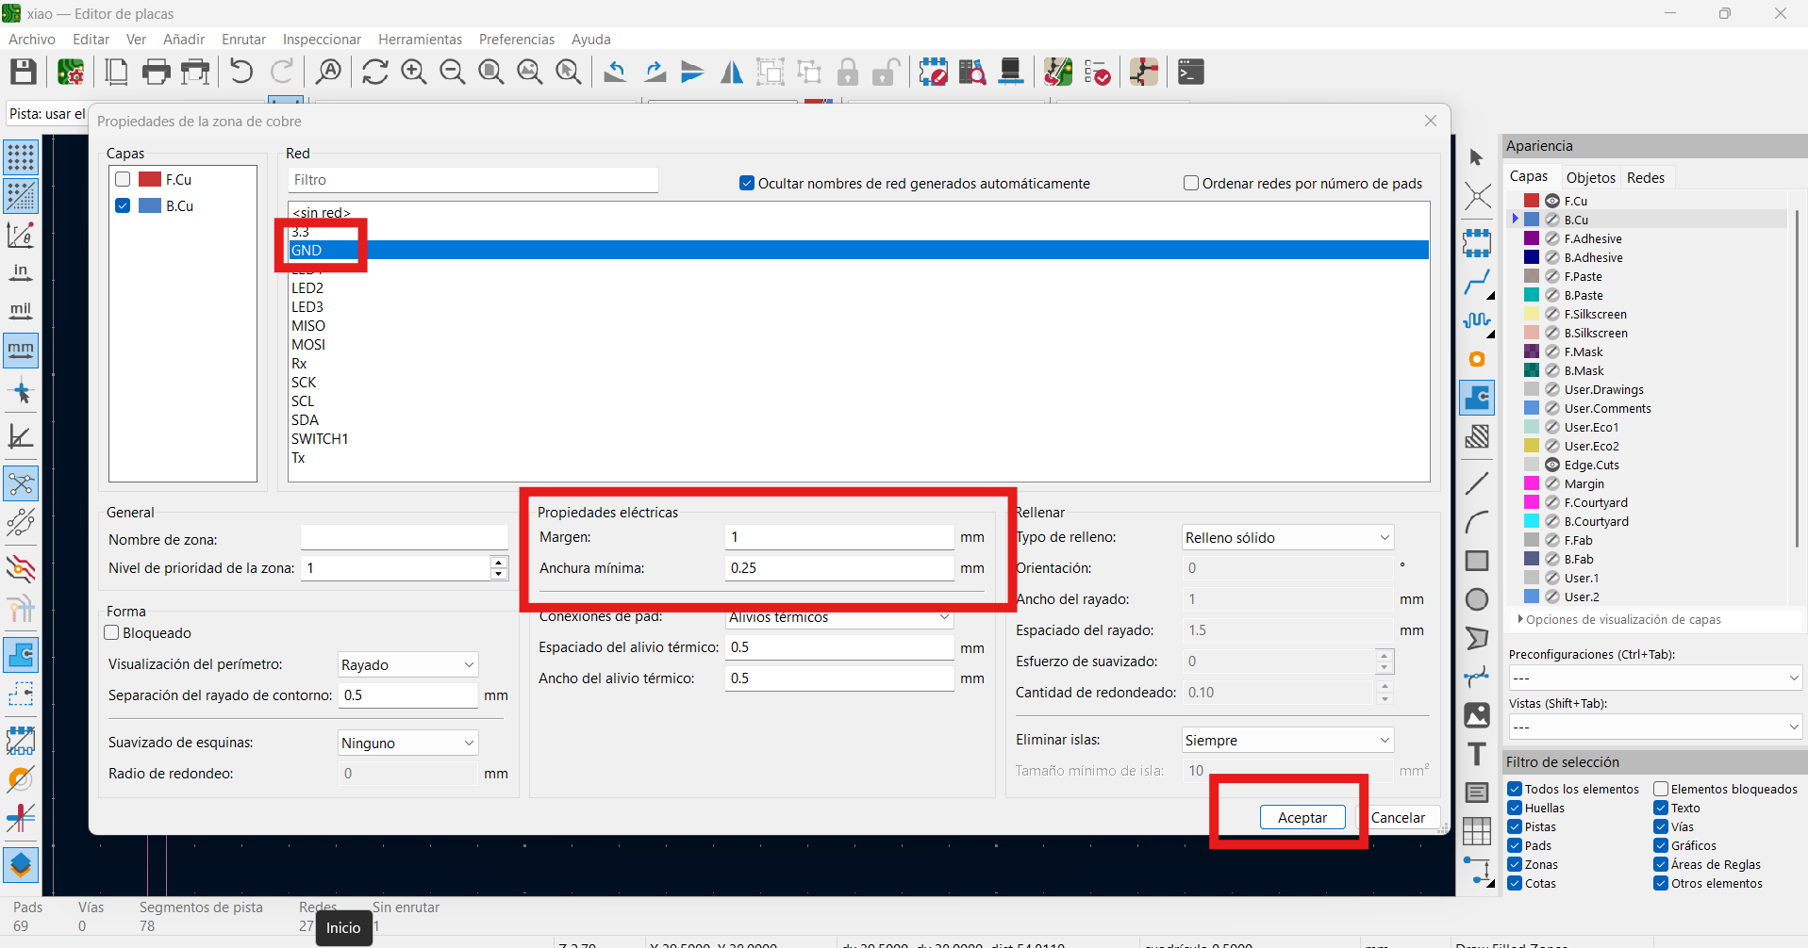1808x948 pixels.
Task: Open the Scripting console icon
Action: click(x=1191, y=72)
